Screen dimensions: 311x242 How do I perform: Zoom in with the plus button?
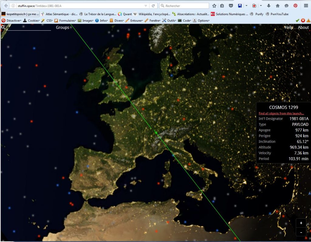click(301, 223)
